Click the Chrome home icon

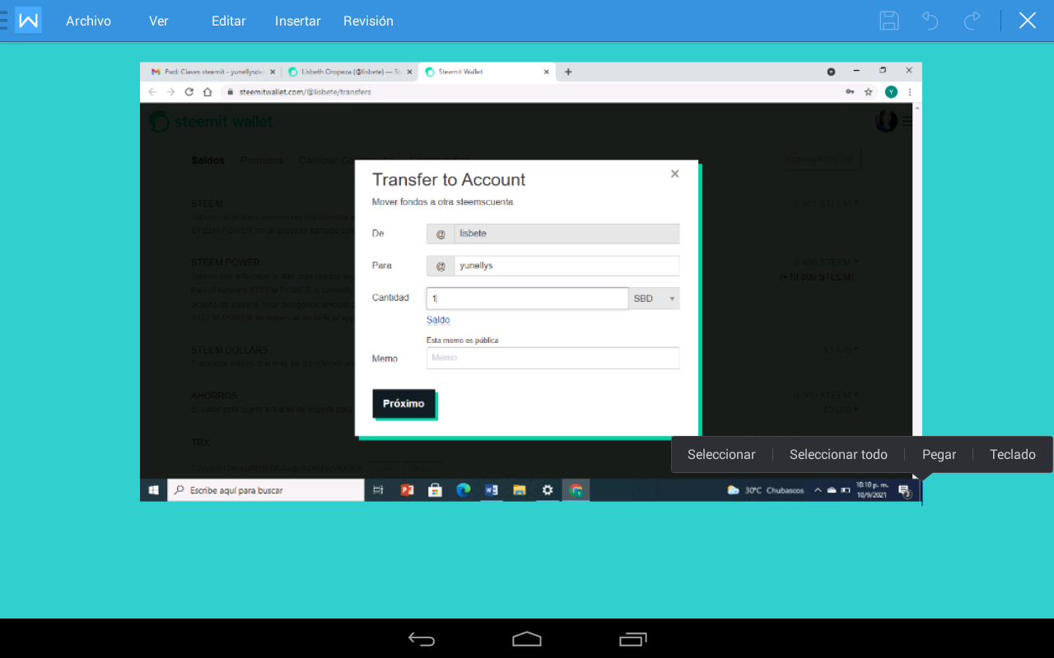[208, 92]
